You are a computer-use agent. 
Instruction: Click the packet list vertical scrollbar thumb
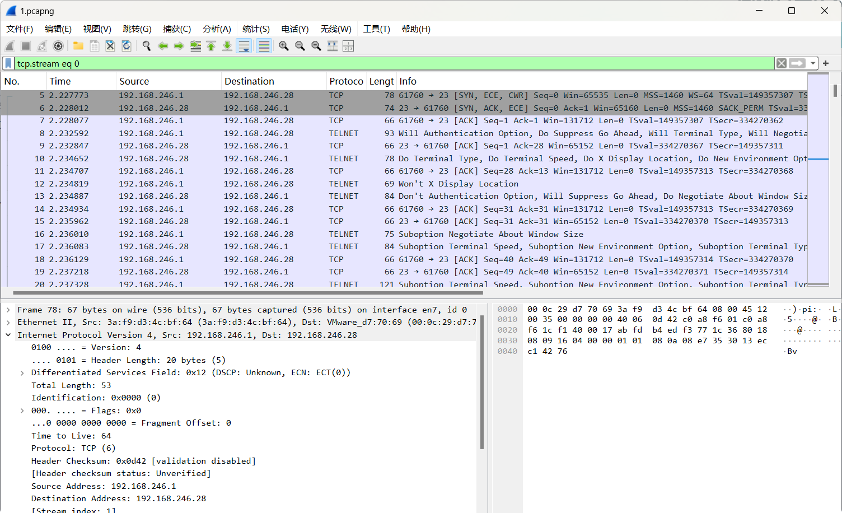point(835,90)
